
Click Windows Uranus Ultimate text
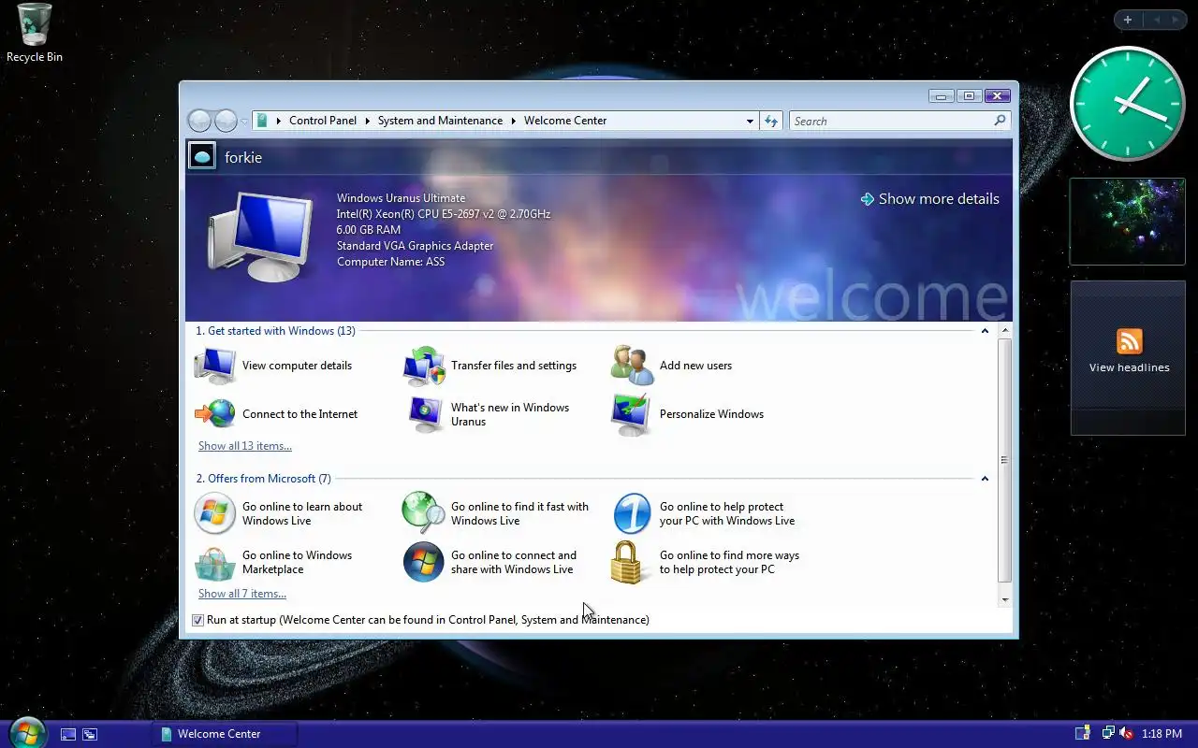click(x=401, y=198)
